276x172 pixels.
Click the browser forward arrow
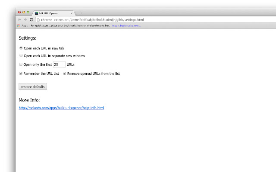(x=25, y=20)
